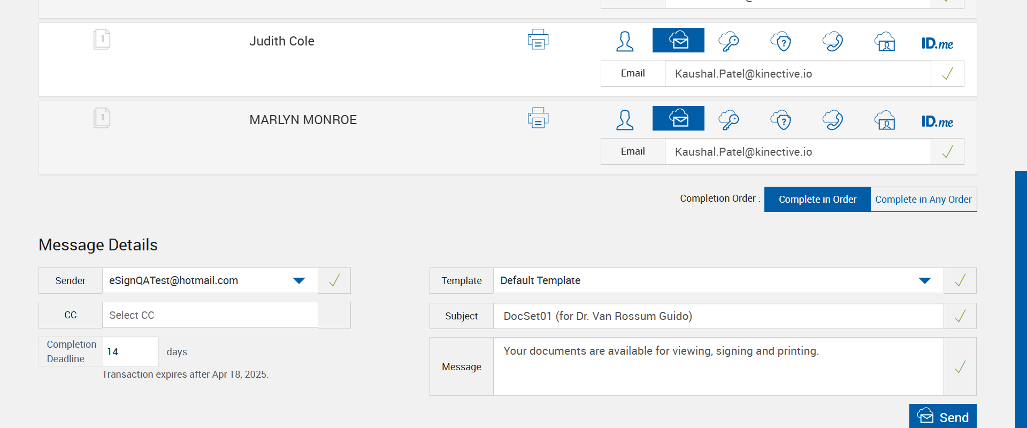The width and height of the screenshot is (1027, 428).
Task: Select question shield icon for MARLYN MONROE
Action: pyautogui.click(x=781, y=120)
